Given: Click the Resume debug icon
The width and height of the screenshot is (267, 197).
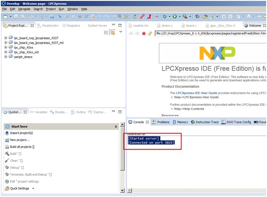Looking at the screenshot, I should pyautogui.click(x=67, y=16).
